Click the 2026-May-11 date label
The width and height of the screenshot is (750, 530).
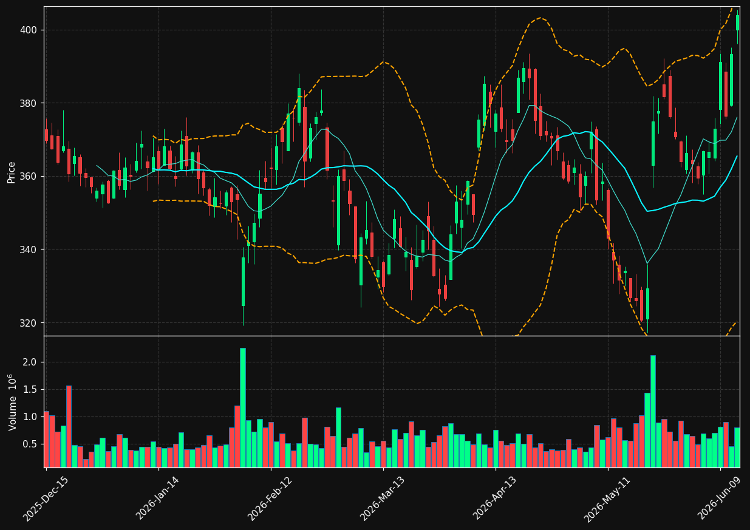(607, 498)
